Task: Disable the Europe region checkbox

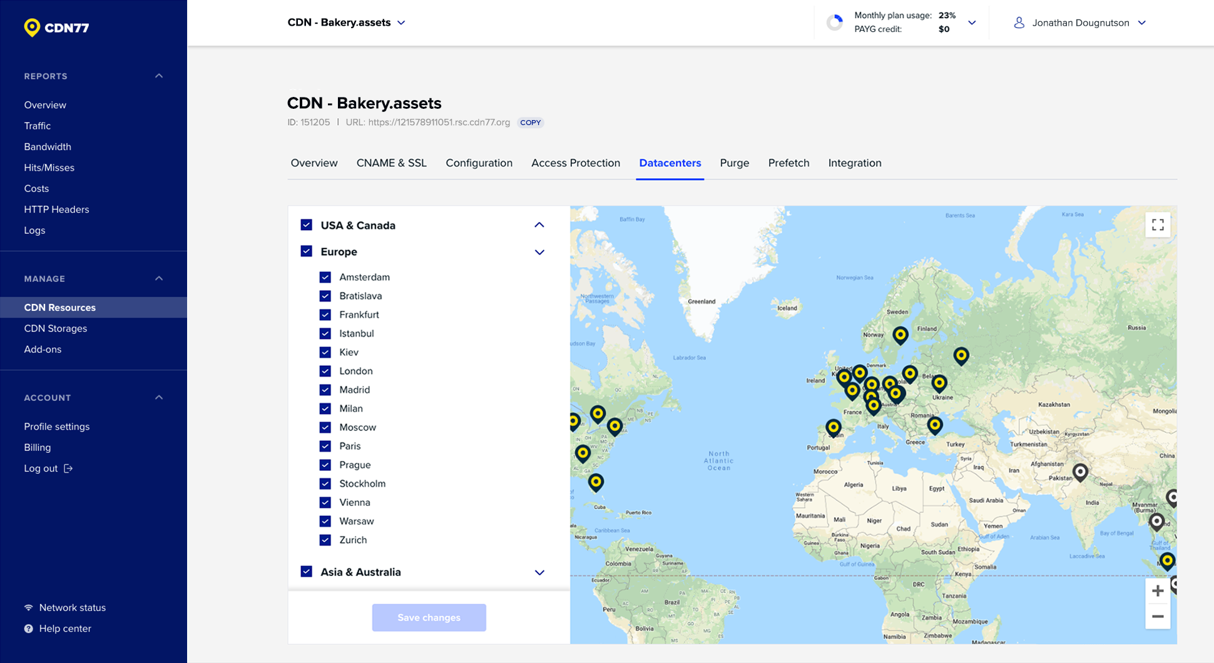Action: point(306,251)
